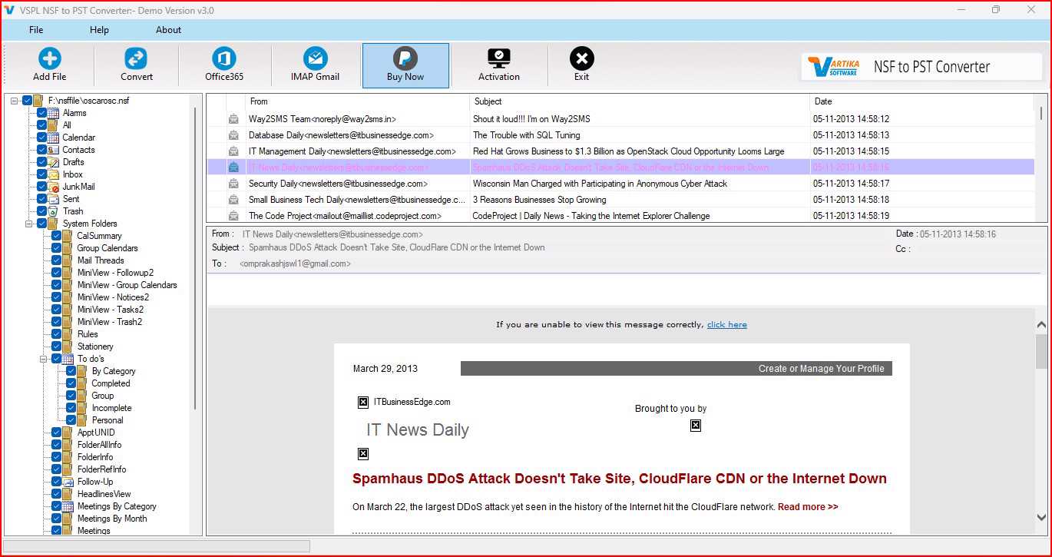
Task: Open the Office365 export option
Action: (223, 58)
